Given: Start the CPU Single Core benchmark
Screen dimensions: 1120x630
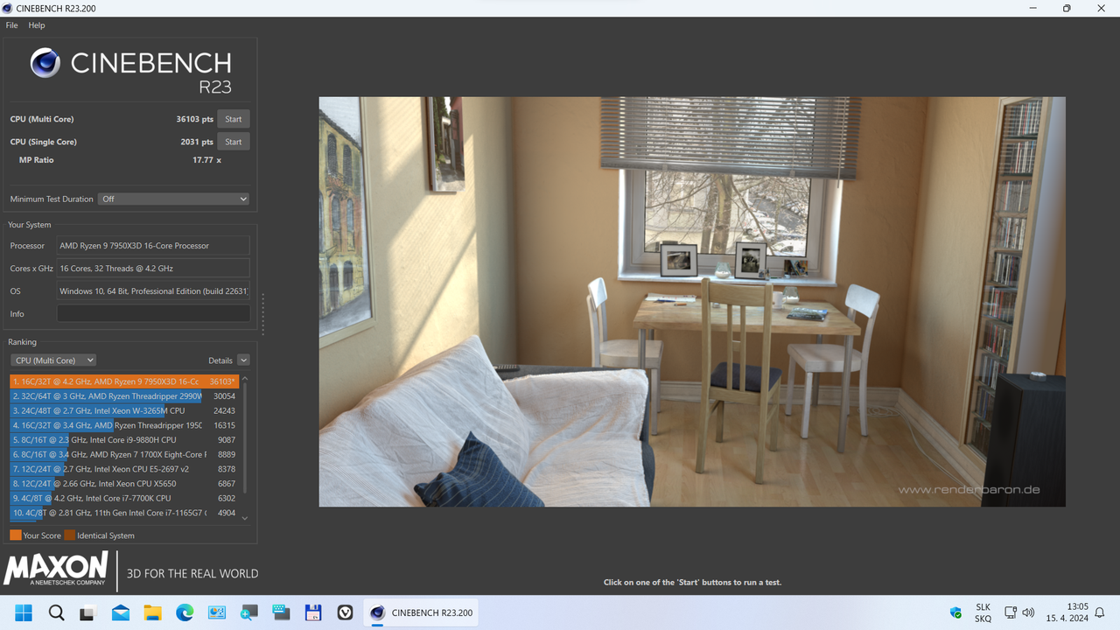Looking at the screenshot, I should coord(233,141).
